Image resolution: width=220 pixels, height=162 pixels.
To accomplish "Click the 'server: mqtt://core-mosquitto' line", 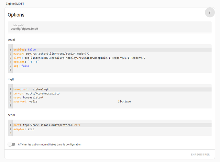I will tap(112, 93).
